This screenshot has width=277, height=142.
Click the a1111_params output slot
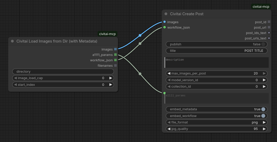pos(115,55)
